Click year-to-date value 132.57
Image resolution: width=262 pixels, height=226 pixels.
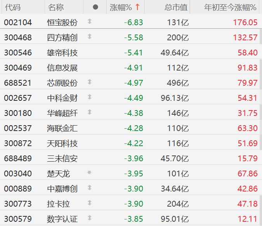(x=245, y=38)
